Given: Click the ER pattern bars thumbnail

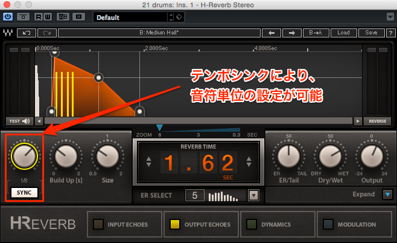Looking at the screenshot, I should pos(224,196).
